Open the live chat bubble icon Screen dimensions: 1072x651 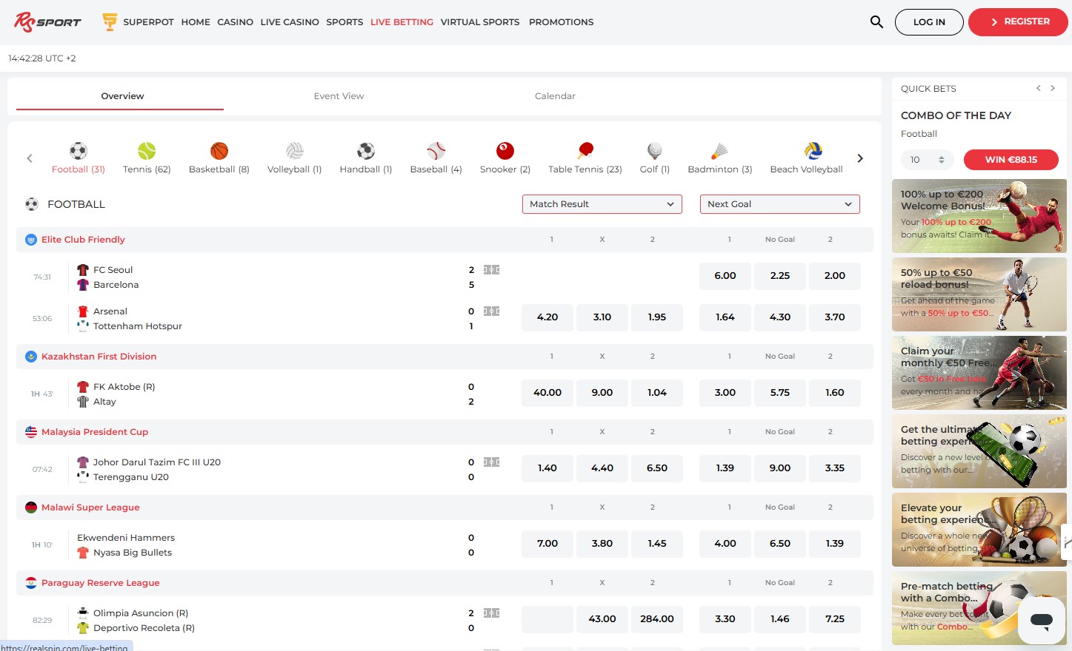click(x=1042, y=621)
